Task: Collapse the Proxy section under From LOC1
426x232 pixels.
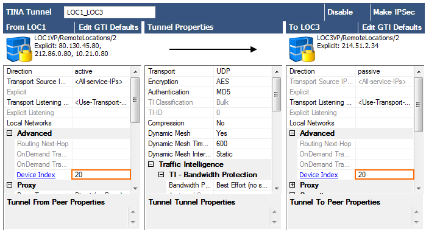Action: pos(10,185)
